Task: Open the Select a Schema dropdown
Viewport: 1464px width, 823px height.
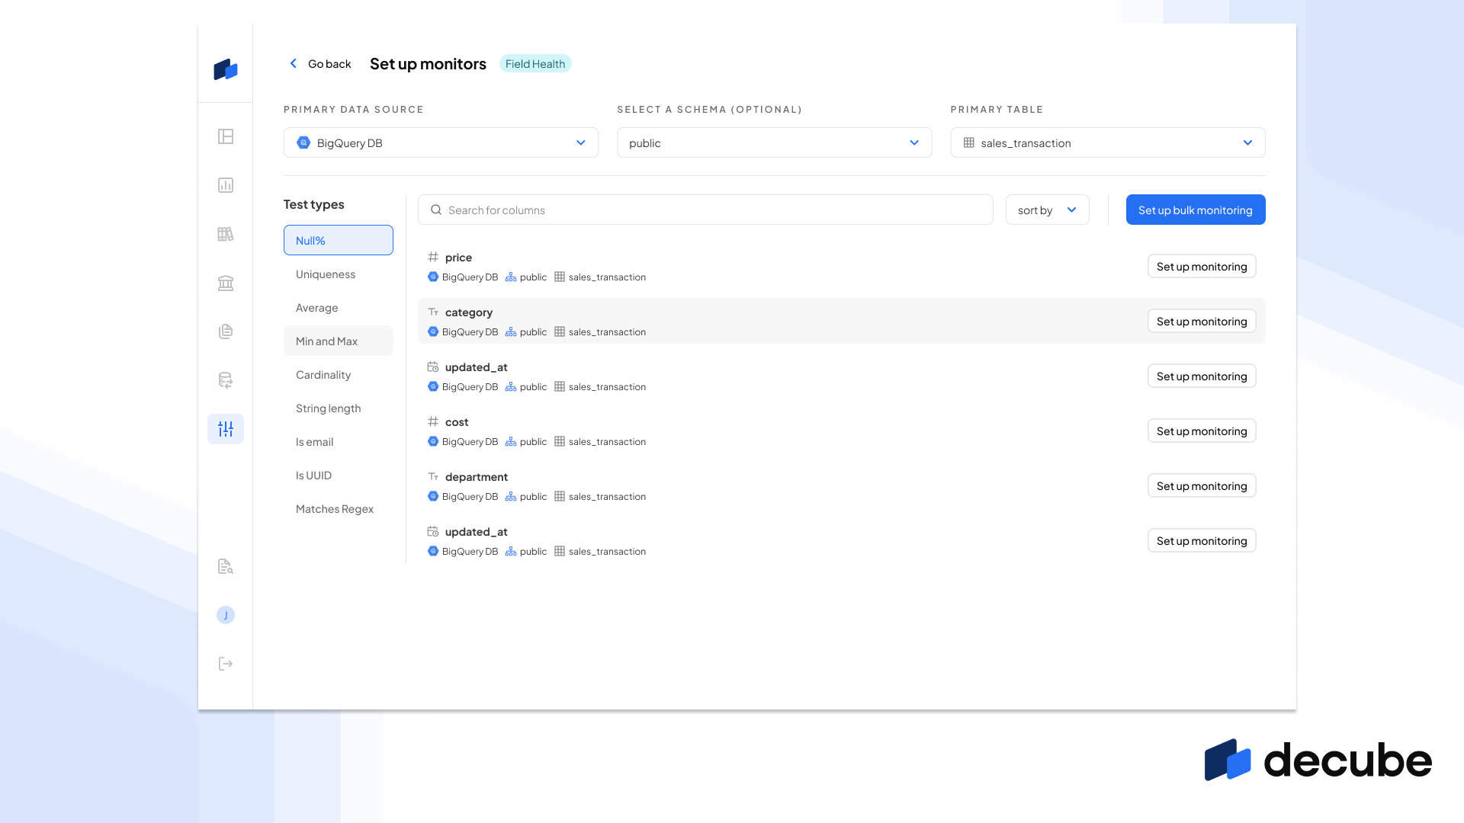Action: pos(774,143)
